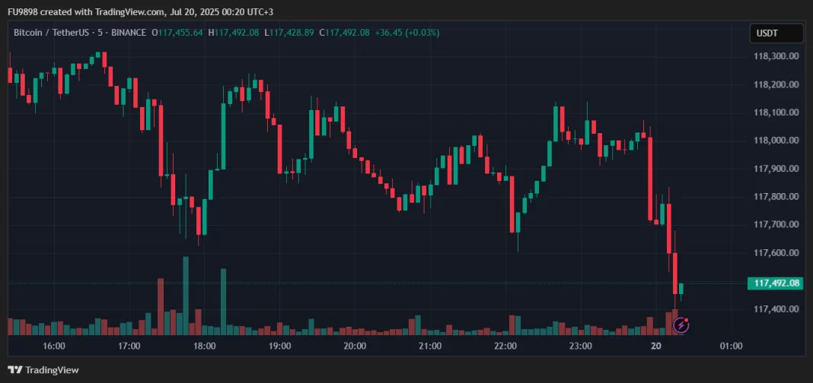This screenshot has width=813, height=383.
Task: Click the tallest green volume bar
Action: (185, 296)
